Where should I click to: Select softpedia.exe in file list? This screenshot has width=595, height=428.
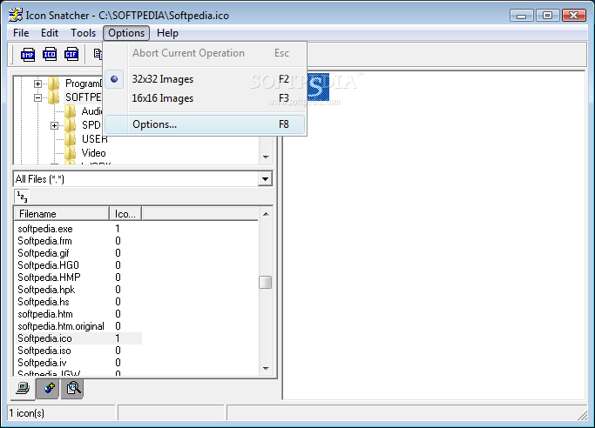point(45,229)
